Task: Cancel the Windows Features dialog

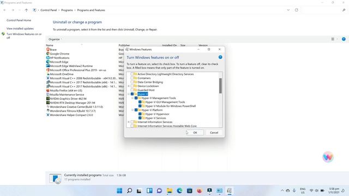Action: (x=214, y=133)
